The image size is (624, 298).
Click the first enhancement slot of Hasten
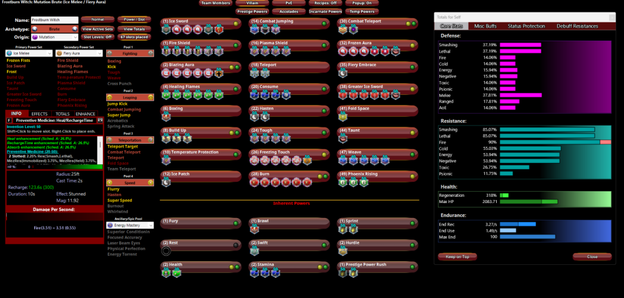[x=255, y=117]
